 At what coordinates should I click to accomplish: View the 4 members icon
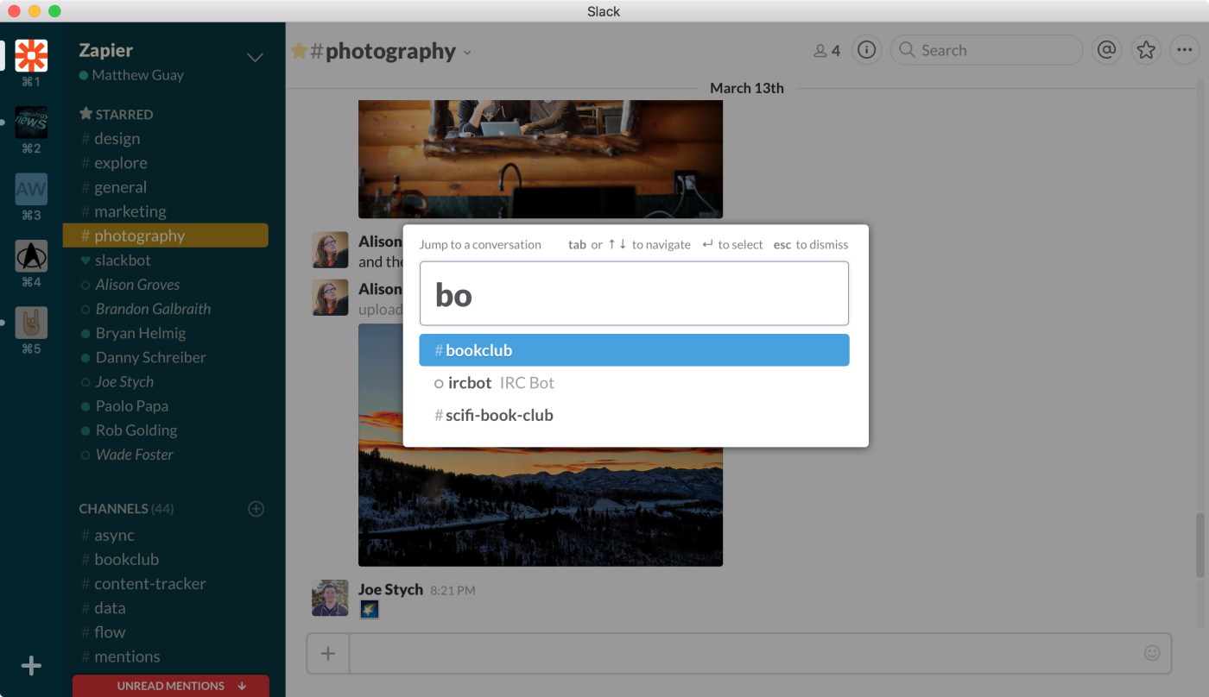click(826, 51)
